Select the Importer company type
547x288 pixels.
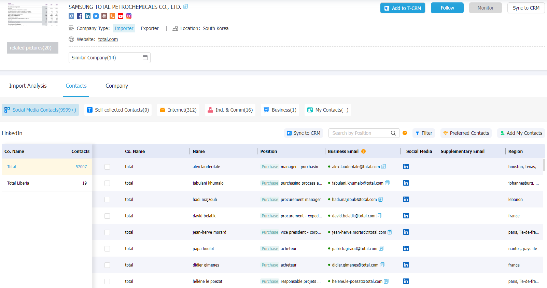[124, 28]
